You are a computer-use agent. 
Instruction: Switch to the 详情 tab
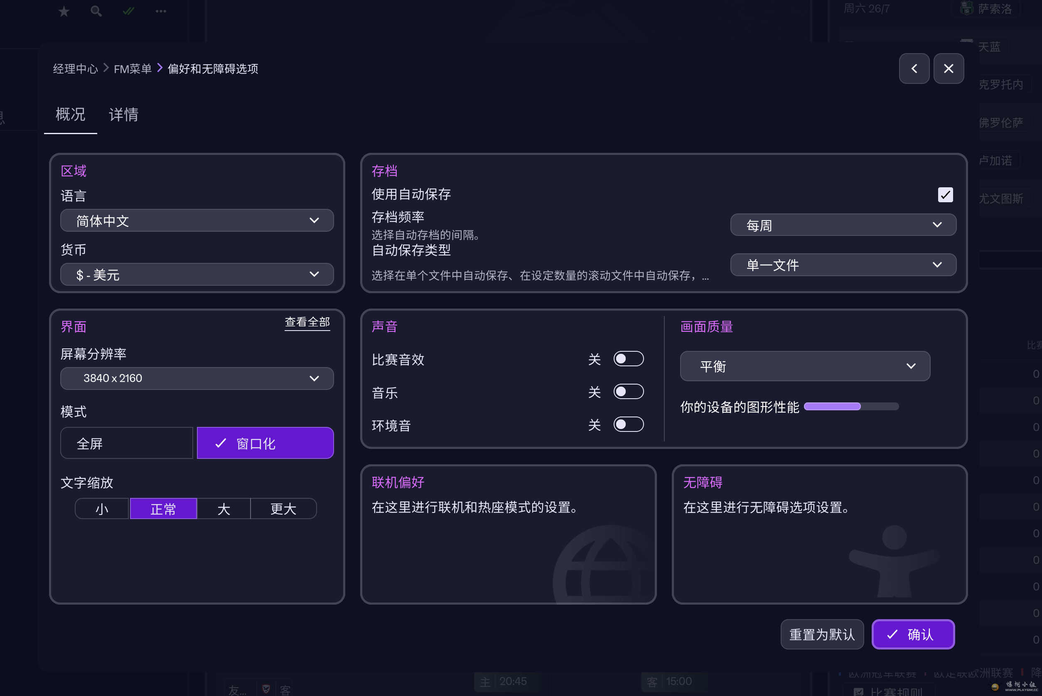124,115
